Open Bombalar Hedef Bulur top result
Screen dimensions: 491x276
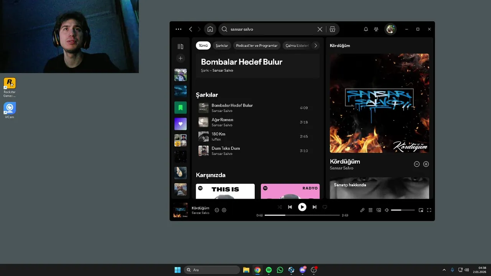click(258, 66)
